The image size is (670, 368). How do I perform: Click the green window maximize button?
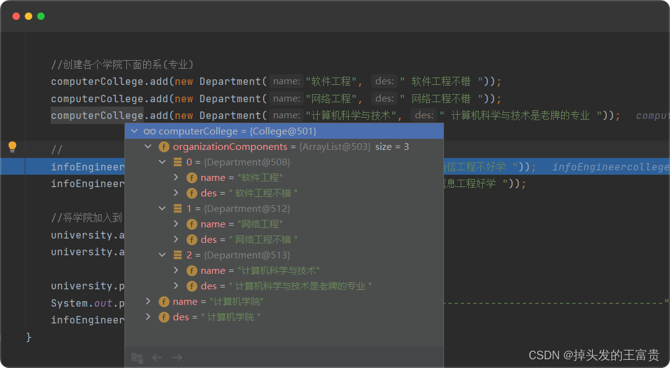coord(41,16)
